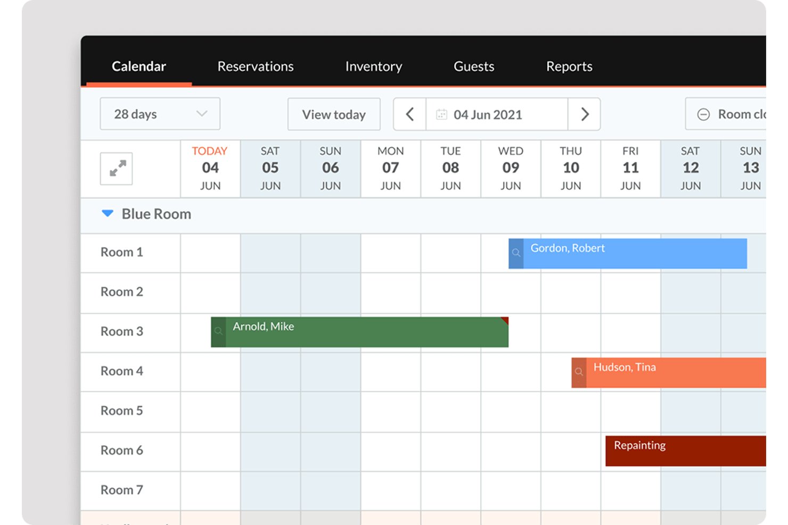Click the Room 7 row label

point(122,490)
